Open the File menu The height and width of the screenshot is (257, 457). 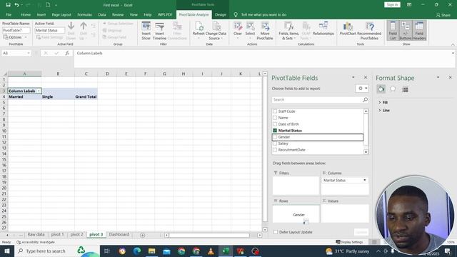[9, 14]
